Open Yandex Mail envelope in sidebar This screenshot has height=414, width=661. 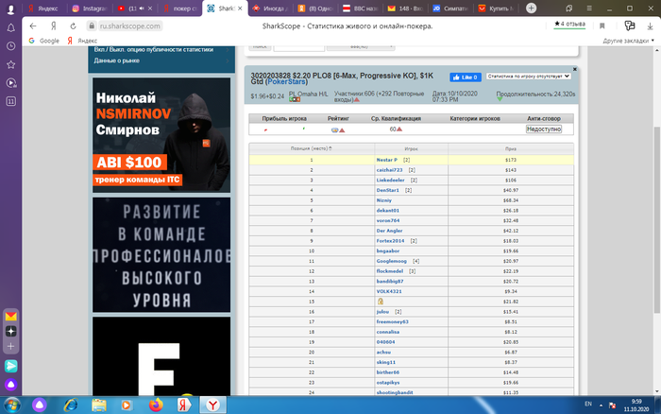pyautogui.click(x=11, y=316)
